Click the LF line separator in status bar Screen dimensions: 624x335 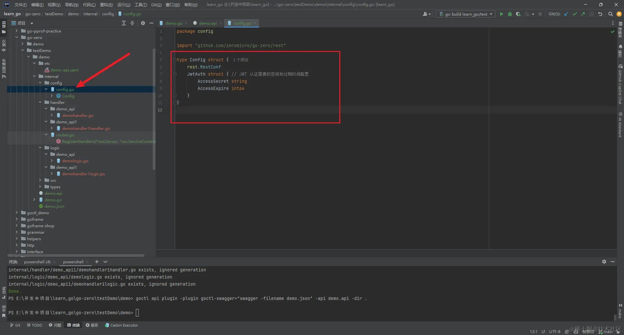coord(543,331)
